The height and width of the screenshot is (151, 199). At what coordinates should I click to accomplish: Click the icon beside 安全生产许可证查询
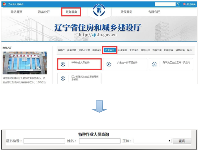pyautogui.click(x=109, y=64)
